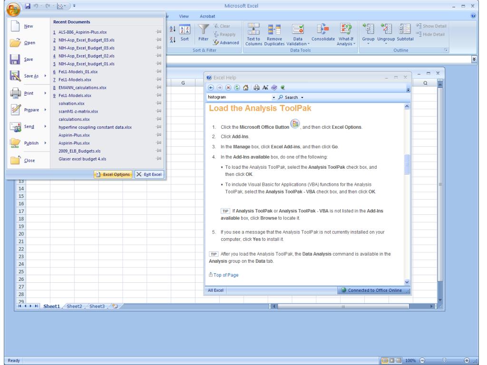Show the Help Table of Contents book icon
This screenshot has width=487, height=365.
[x=274, y=88]
